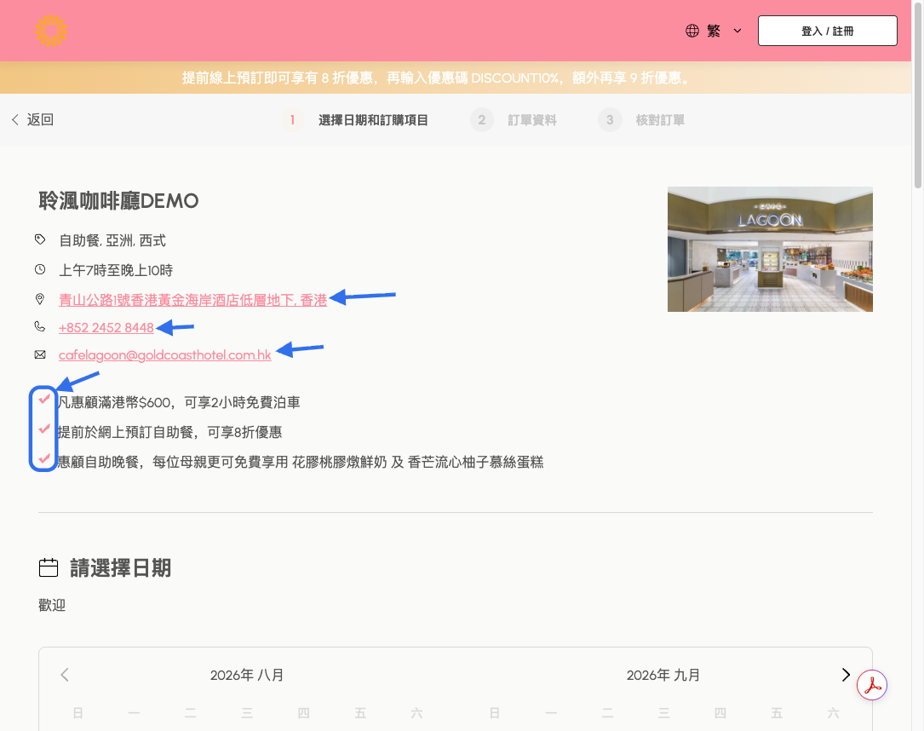Viewport: 924px width, 731px height.
Task: Select step 1 選擇日期和訂購項目
Action: [x=355, y=120]
